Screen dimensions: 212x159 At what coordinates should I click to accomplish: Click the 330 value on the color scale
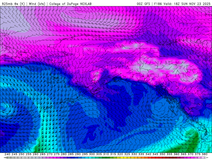[x=134, y=154]
